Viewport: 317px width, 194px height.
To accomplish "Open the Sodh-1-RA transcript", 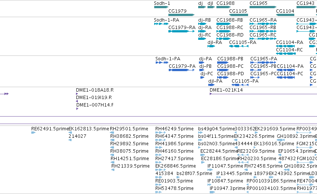I will point(161,24).
